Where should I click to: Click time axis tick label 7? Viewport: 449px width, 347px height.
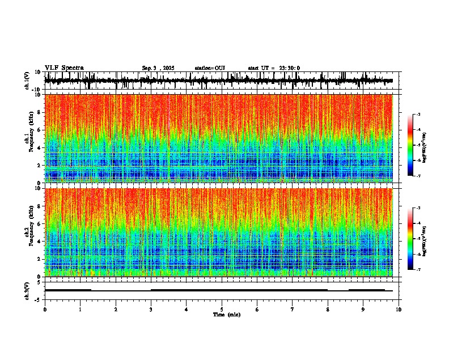coord(293,310)
